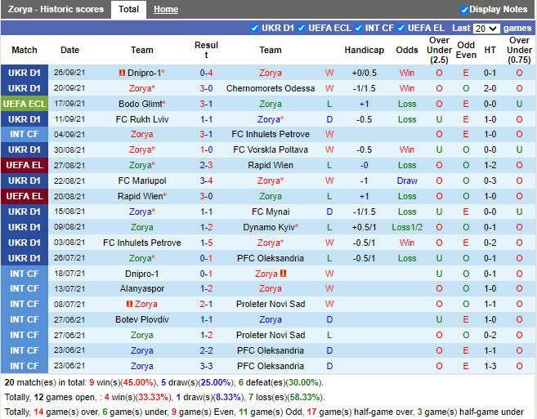Open Chernomorets Odessa team link
This screenshot has height=419, width=537.
270,88
